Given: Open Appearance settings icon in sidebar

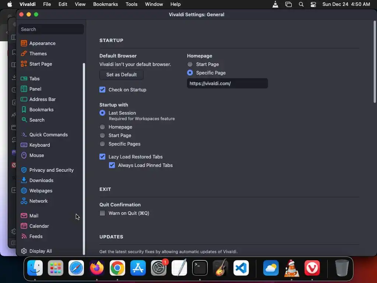Looking at the screenshot, I should pos(24,43).
